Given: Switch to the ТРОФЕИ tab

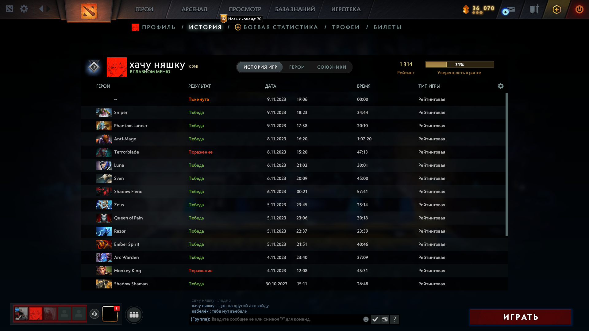Looking at the screenshot, I should point(346,27).
